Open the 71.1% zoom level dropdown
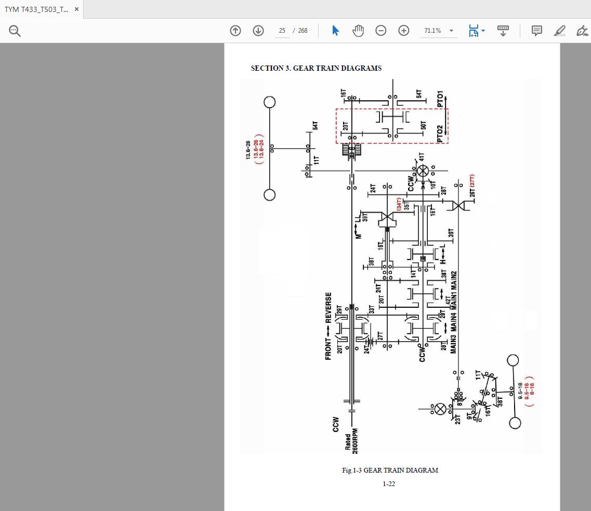Image resolution: width=591 pixels, height=511 pixels. [451, 31]
